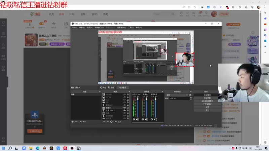Open the 工具(T) menu in OBS

pyautogui.click(x=131, y=28)
